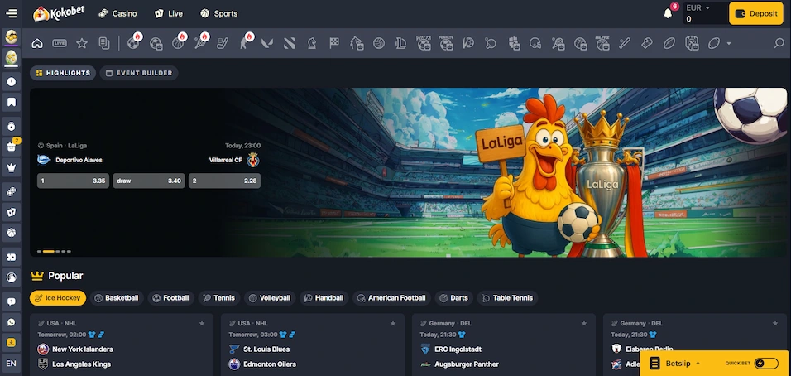Favorite the New York Islanders match star

click(x=202, y=323)
